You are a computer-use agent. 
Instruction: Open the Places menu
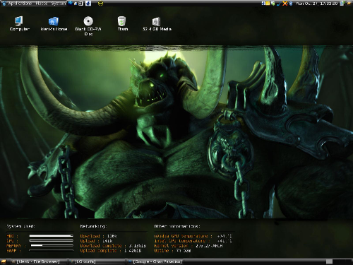[42, 4]
